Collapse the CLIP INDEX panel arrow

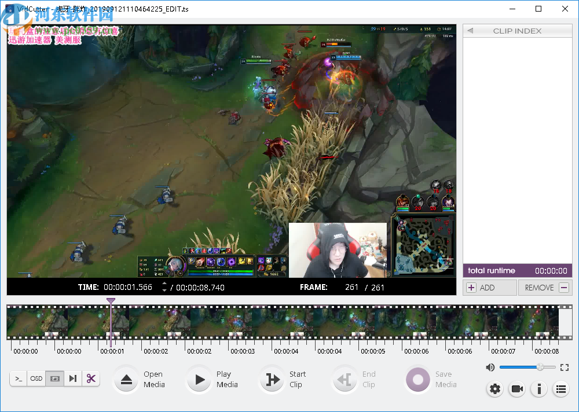[x=470, y=31]
